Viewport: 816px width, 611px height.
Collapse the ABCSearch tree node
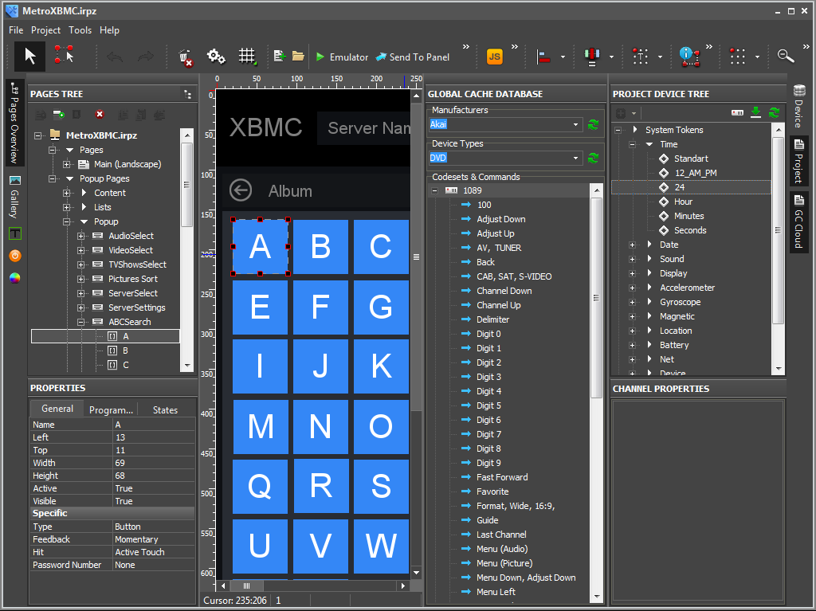pyautogui.click(x=81, y=322)
